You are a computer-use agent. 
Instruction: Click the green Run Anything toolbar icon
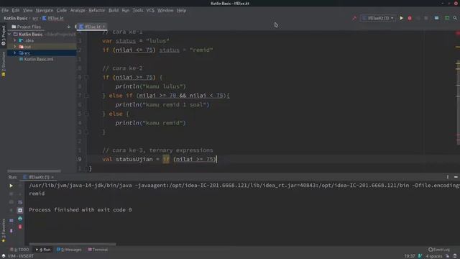[447, 18]
